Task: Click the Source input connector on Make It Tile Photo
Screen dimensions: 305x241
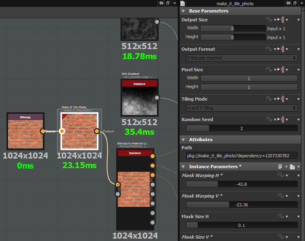Action: coord(62,131)
